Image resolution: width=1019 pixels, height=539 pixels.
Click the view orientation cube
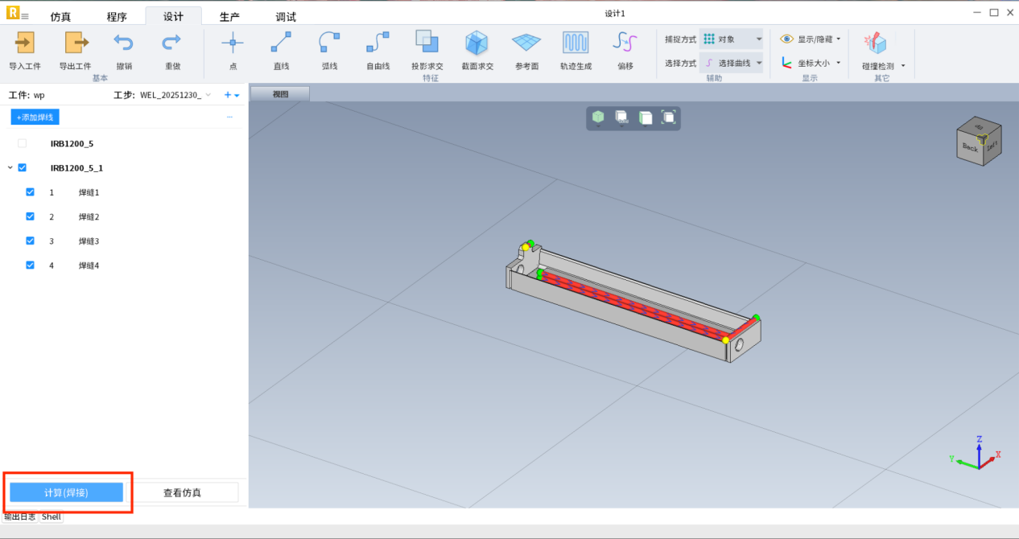click(980, 143)
